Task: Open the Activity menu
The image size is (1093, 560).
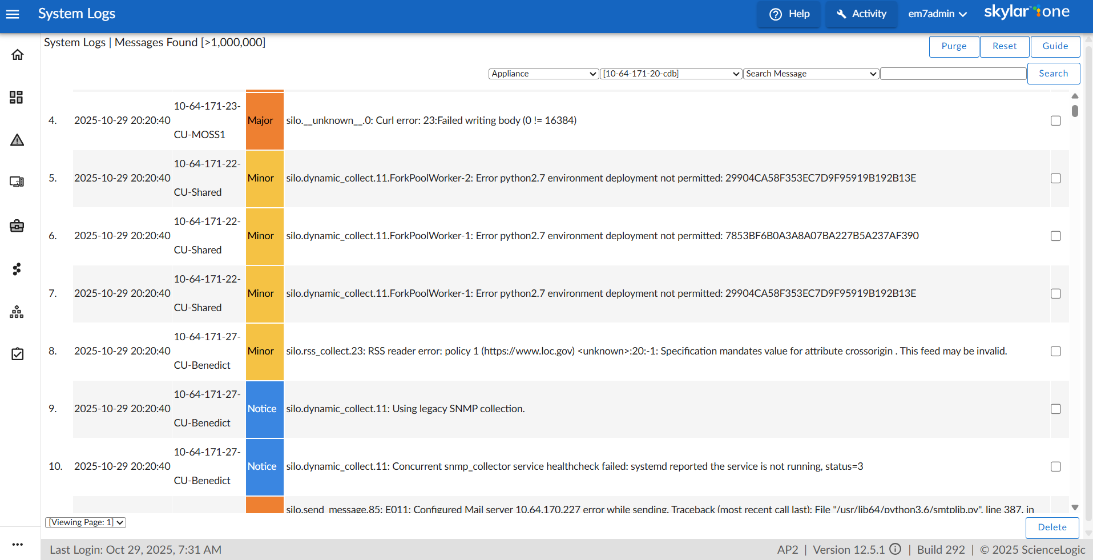Action: tap(861, 14)
